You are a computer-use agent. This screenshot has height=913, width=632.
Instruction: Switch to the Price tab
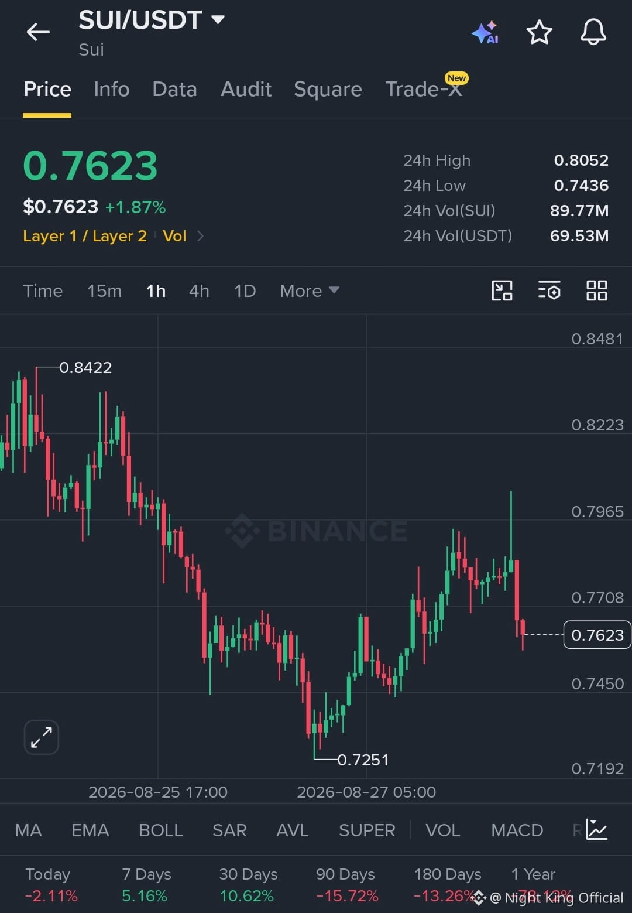[x=47, y=89]
